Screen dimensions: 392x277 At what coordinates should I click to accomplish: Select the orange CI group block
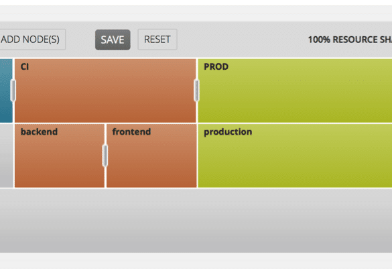[x=105, y=91]
